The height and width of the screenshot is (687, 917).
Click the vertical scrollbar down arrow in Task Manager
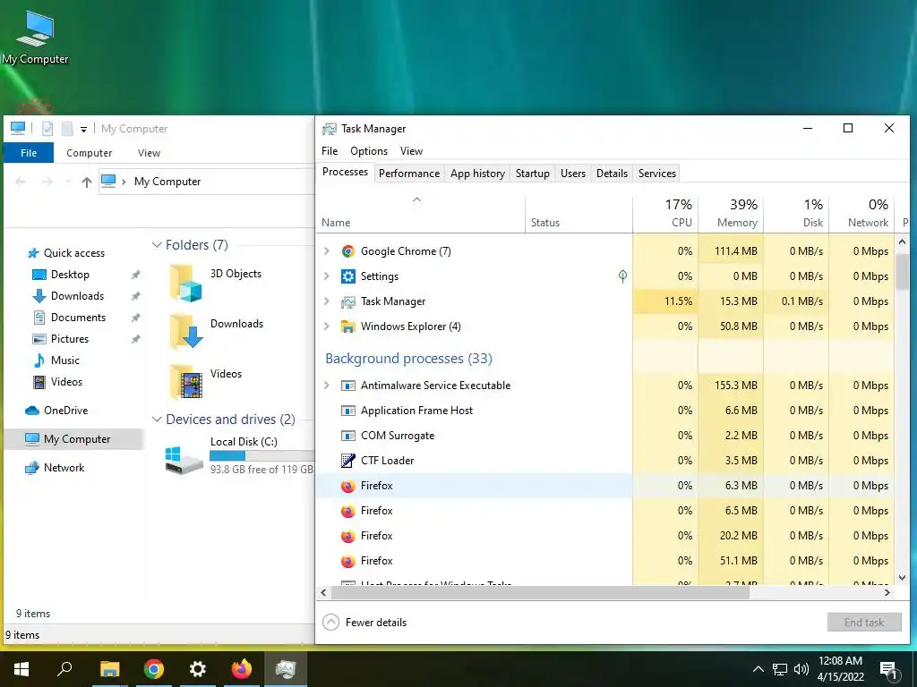(x=902, y=577)
